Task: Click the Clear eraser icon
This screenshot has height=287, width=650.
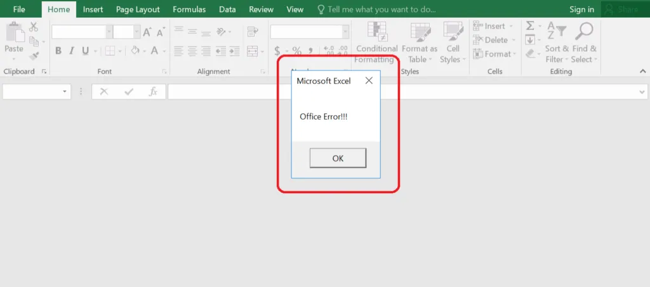Action: 530,54
